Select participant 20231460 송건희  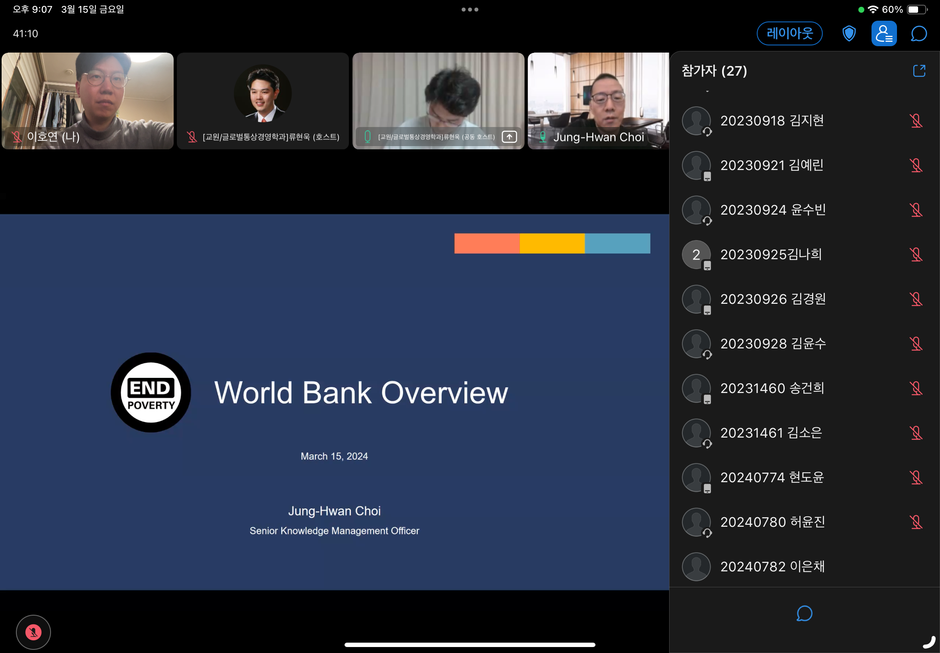pos(805,388)
